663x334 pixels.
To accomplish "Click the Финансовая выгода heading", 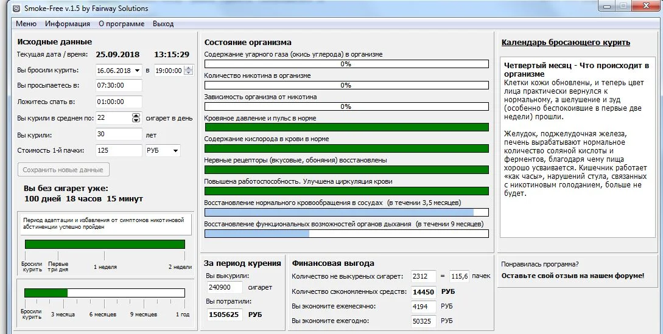I will pyautogui.click(x=333, y=263).
